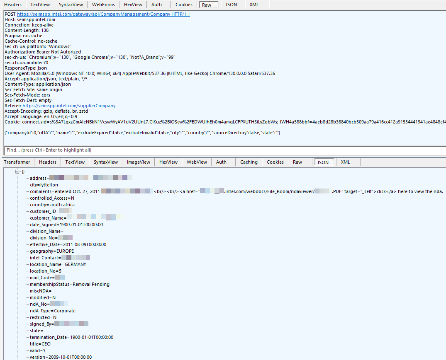Open the request Headers tab
This screenshot has width=446, height=360.
click(13, 5)
